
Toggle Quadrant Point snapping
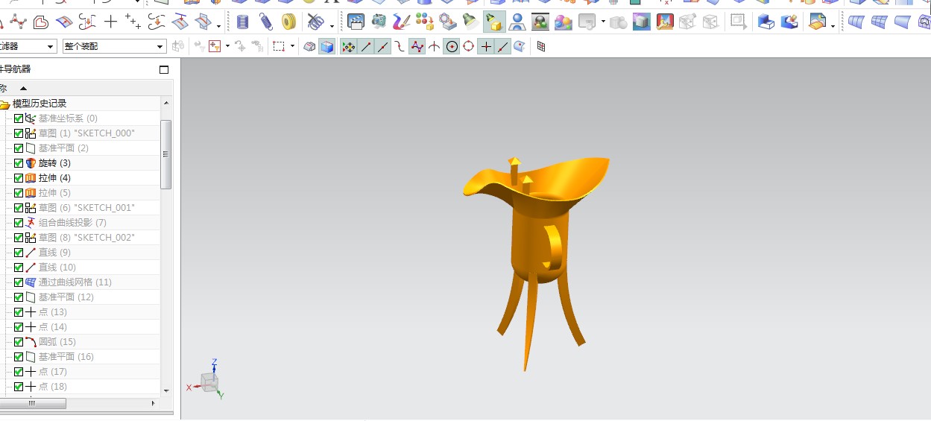click(x=469, y=47)
